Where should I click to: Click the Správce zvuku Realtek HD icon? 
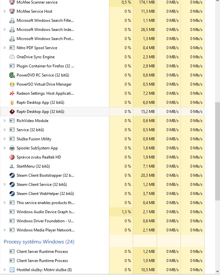tap(12, 157)
